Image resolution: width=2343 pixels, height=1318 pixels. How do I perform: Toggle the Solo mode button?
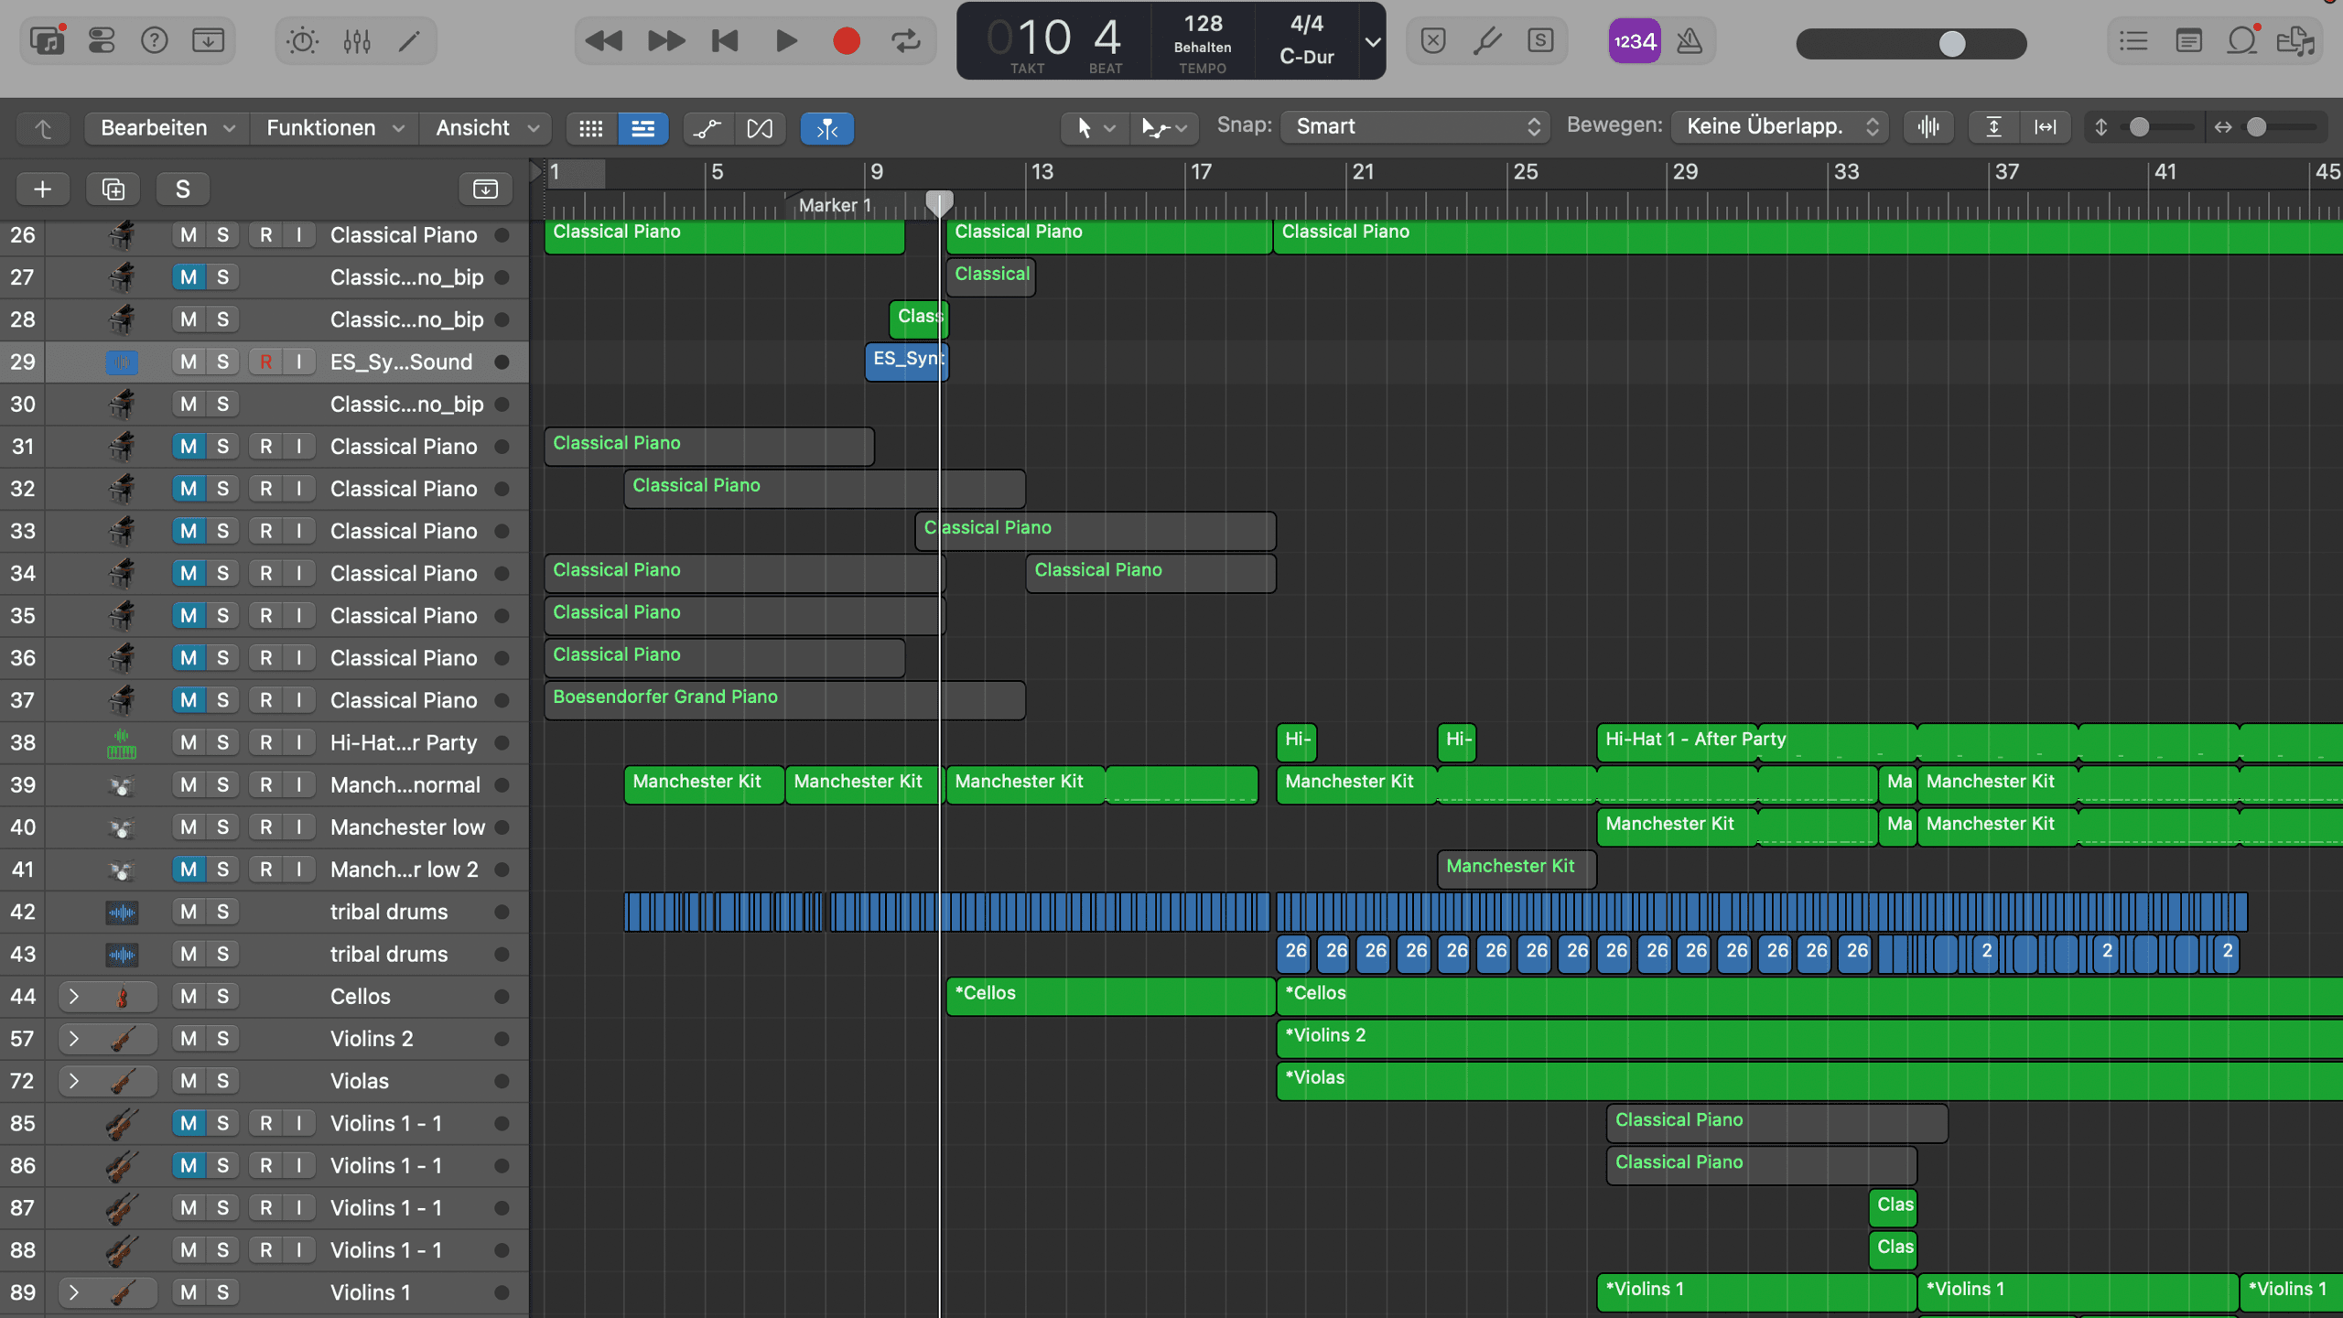[x=1541, y=41]
